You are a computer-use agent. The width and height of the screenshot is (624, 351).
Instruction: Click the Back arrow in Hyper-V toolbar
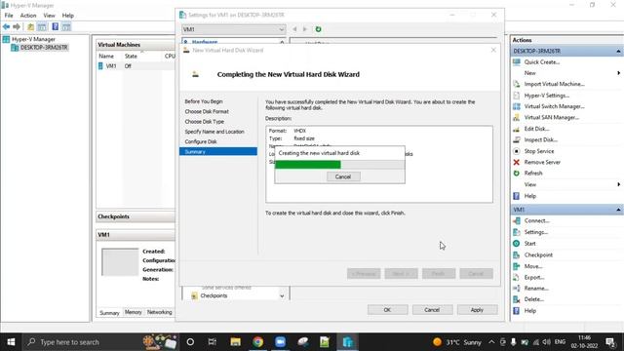[x=7, y=26]
